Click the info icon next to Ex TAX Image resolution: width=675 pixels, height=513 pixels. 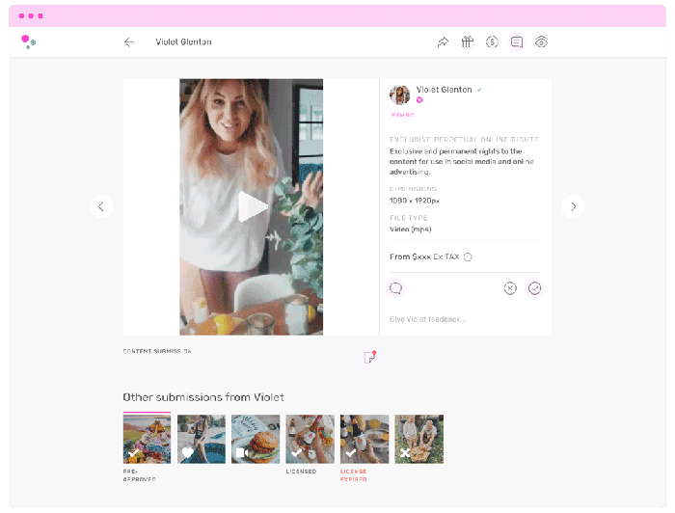(468, 257)
